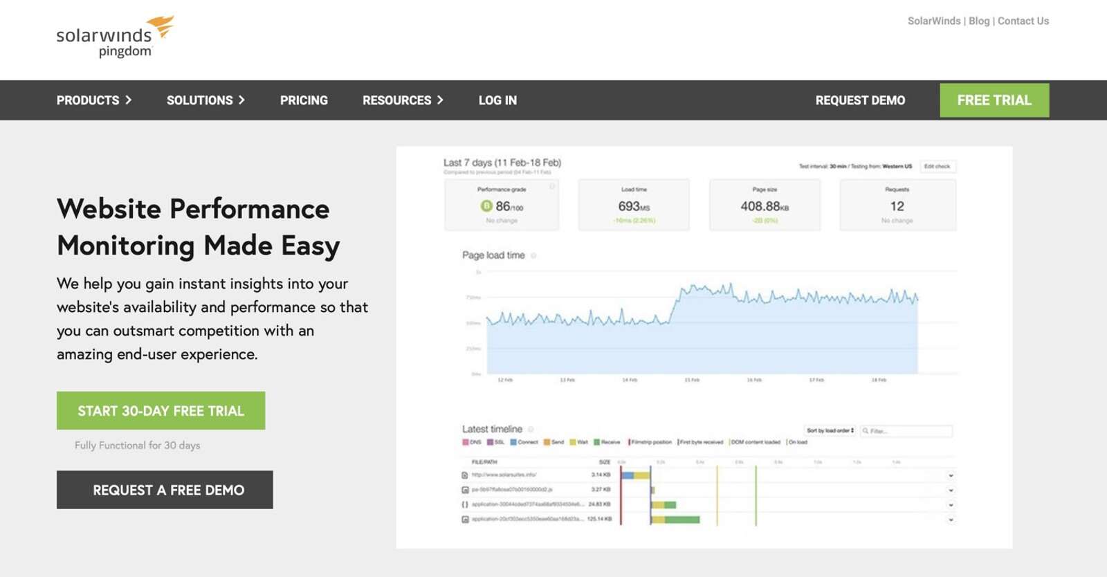
Task: Expand the 3.27 KB timeline row
Action: [951, 490]
